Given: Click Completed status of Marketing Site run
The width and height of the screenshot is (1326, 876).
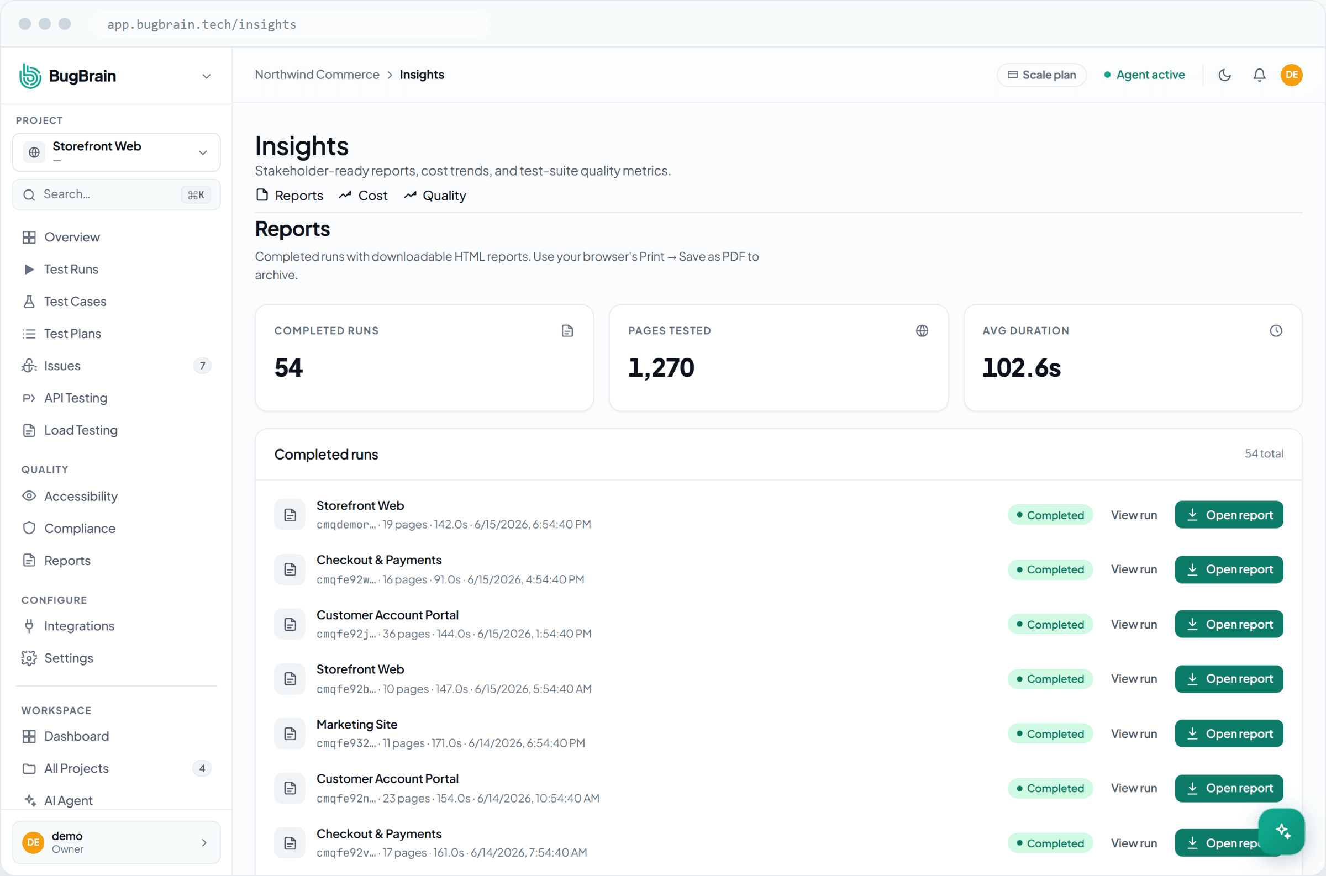Looking at the screenshot, I should 1050,733.
